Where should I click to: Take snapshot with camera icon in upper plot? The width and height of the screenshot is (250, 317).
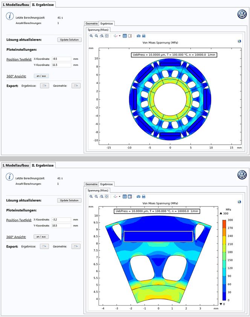tap(139, 36)
